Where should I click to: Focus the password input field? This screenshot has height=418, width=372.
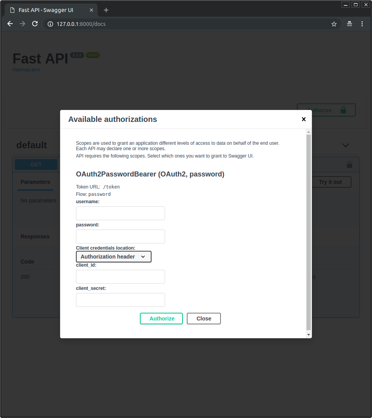click(x=121, y=236)
